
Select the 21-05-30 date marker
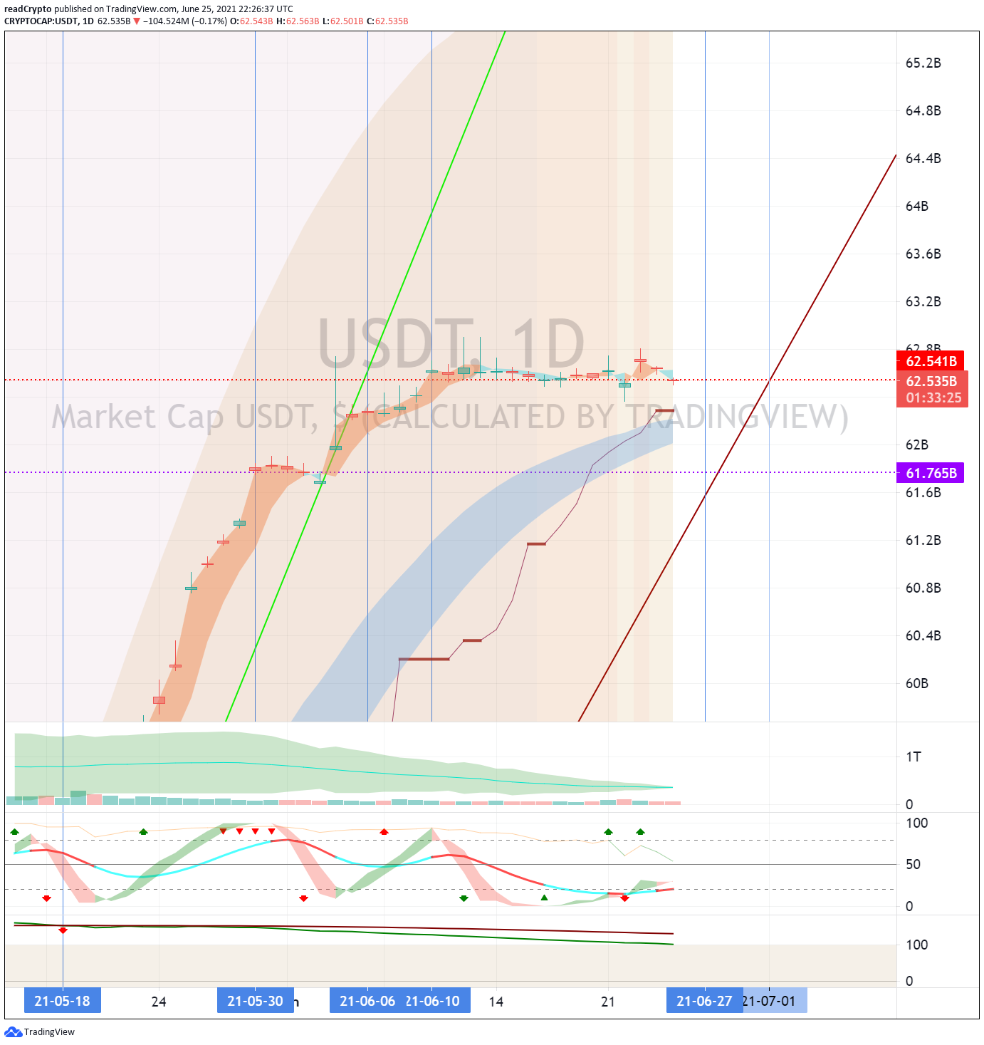[x=255, y=1000]
